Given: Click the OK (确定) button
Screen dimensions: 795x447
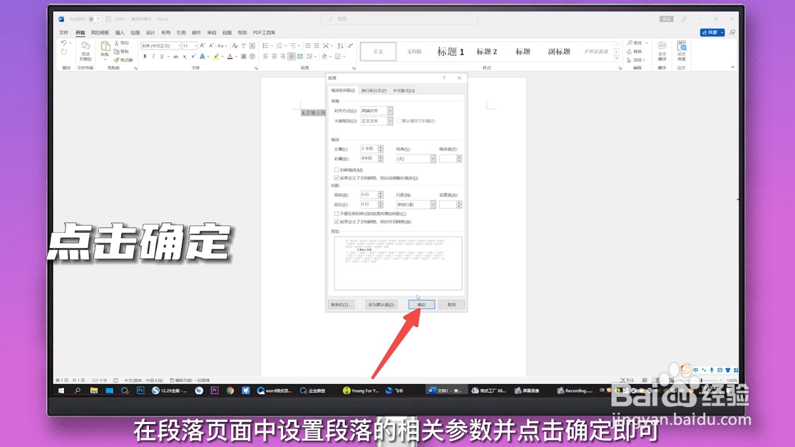Looking at the screenshot, I should click(x=421, y=304).
